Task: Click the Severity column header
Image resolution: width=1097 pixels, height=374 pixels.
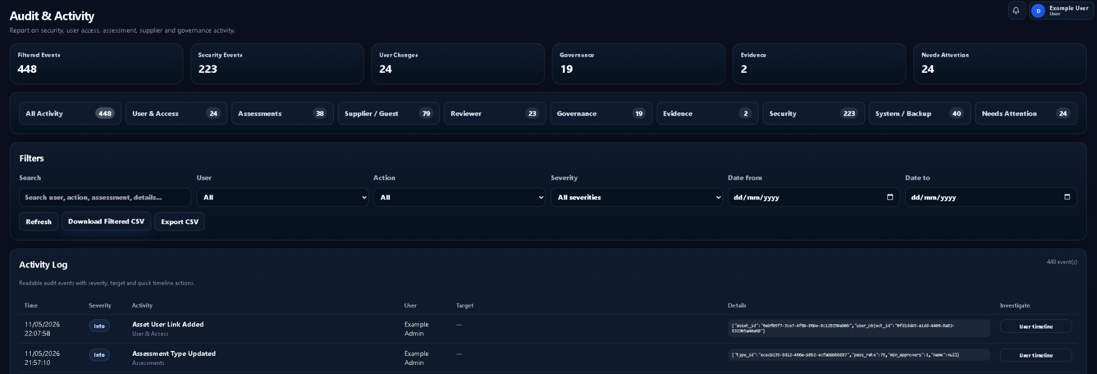Action: pyautogui.click(x=100, y=306)
